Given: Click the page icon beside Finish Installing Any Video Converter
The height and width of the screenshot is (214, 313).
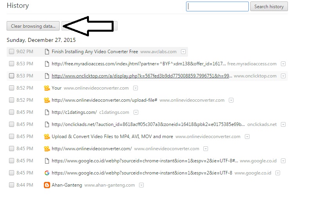Looking at the screenshot, I should coord(47,52).
